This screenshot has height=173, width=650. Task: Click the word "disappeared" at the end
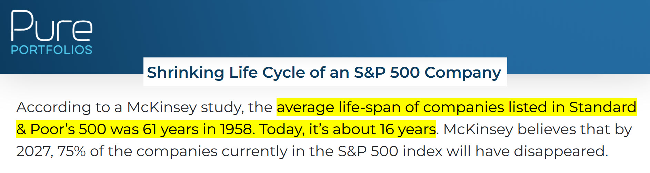(560, 151)
